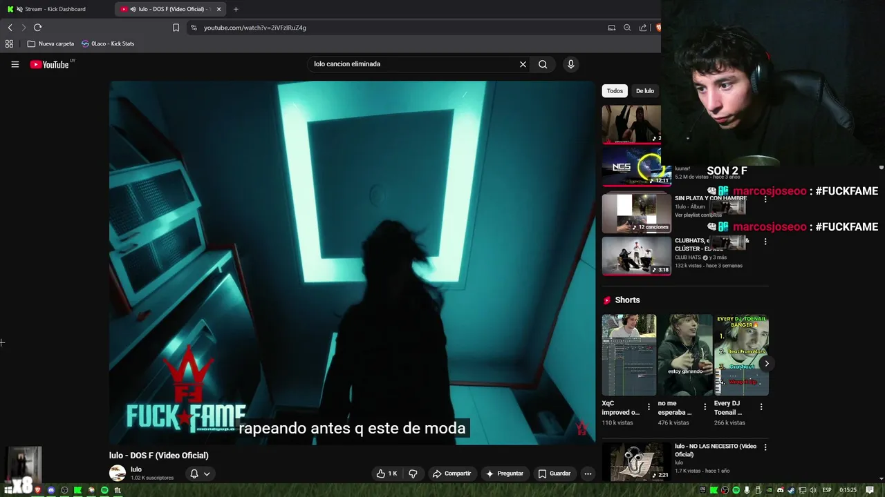885x497 pixels.
Task: Open the lulo channel name link
Action: [136, 469]
